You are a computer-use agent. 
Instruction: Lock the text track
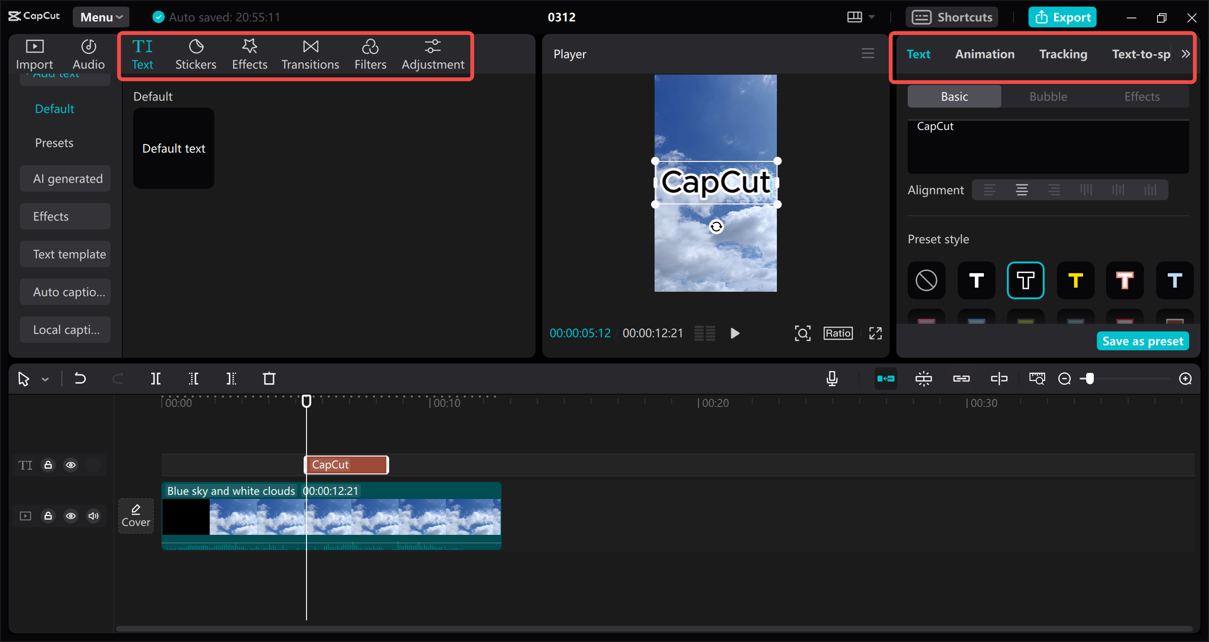coord(48,465)
